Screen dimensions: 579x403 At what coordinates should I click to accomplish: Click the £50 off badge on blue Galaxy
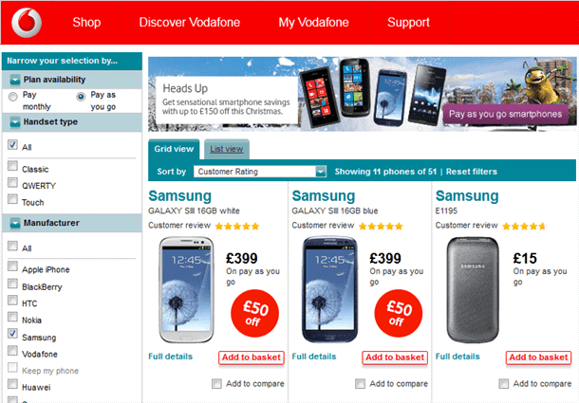pos(398,313)
